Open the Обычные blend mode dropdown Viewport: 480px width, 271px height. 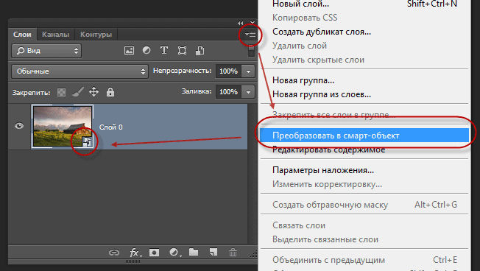pos(80,71)
